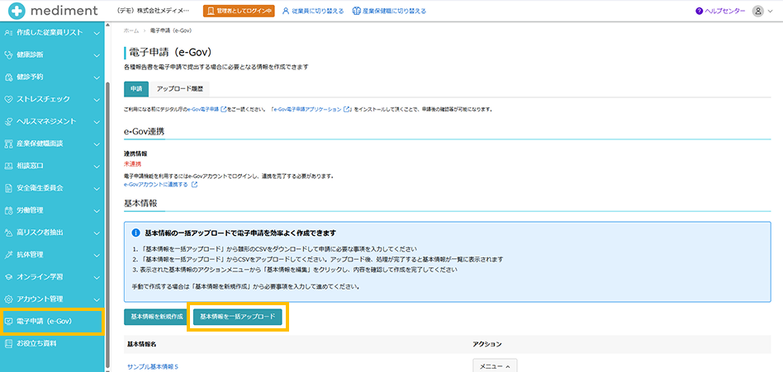Click the 健康診断 stethoscope icon
This screenshot has height=372, width=783.
(8, 55)
